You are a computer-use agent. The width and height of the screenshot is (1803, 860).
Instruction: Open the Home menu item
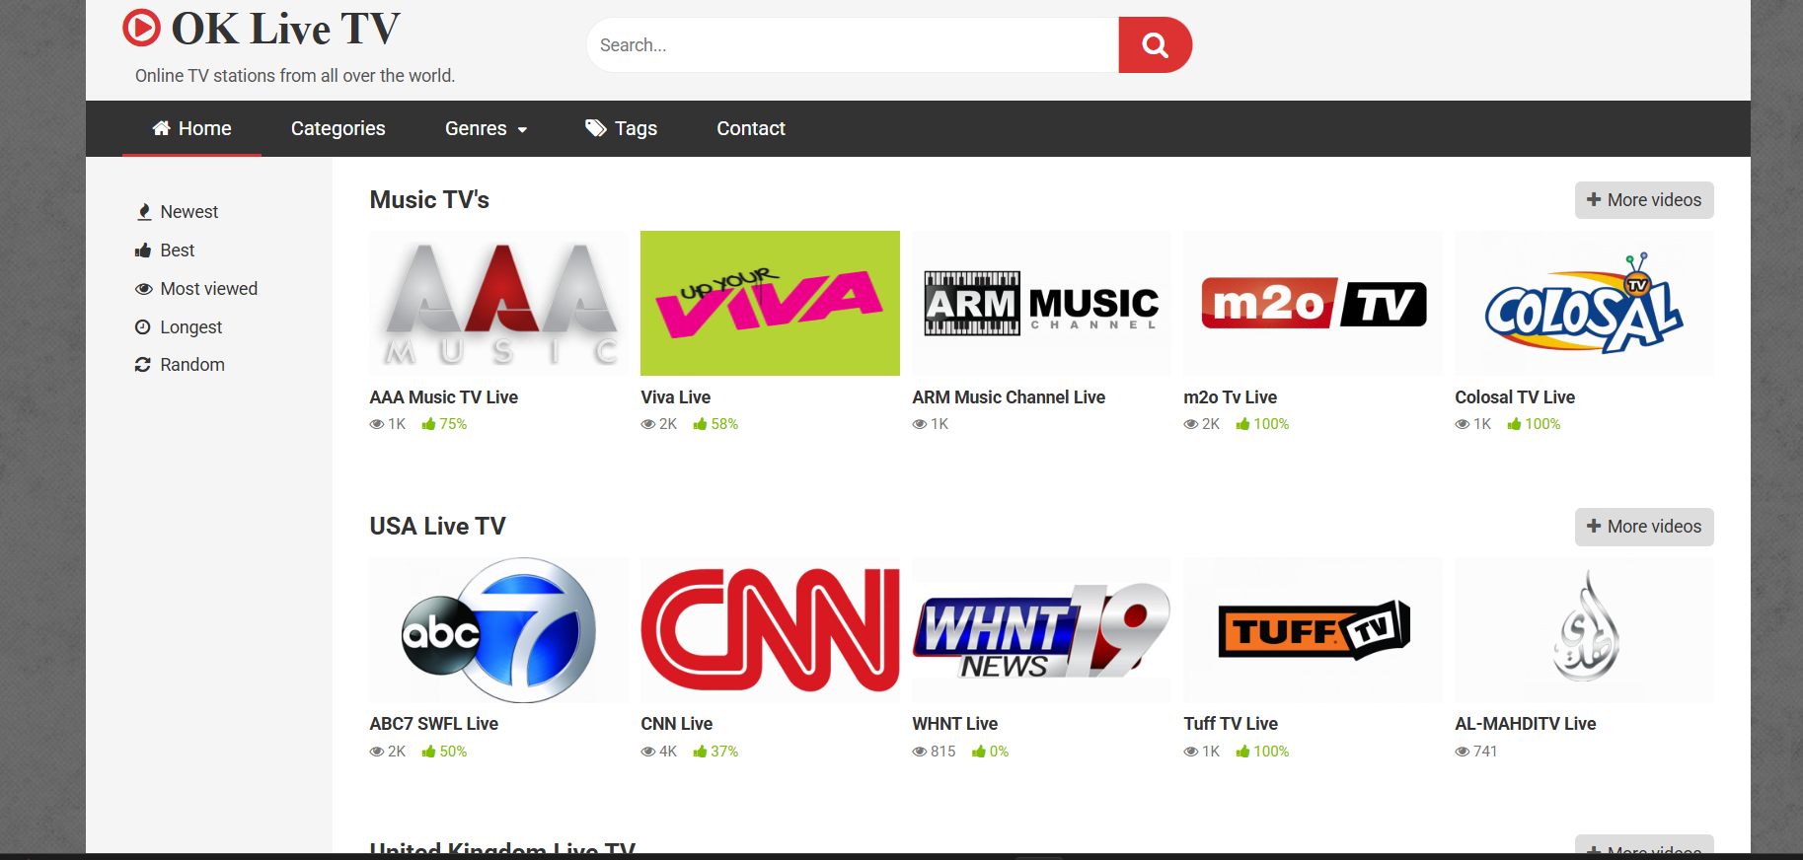(191, 128)
